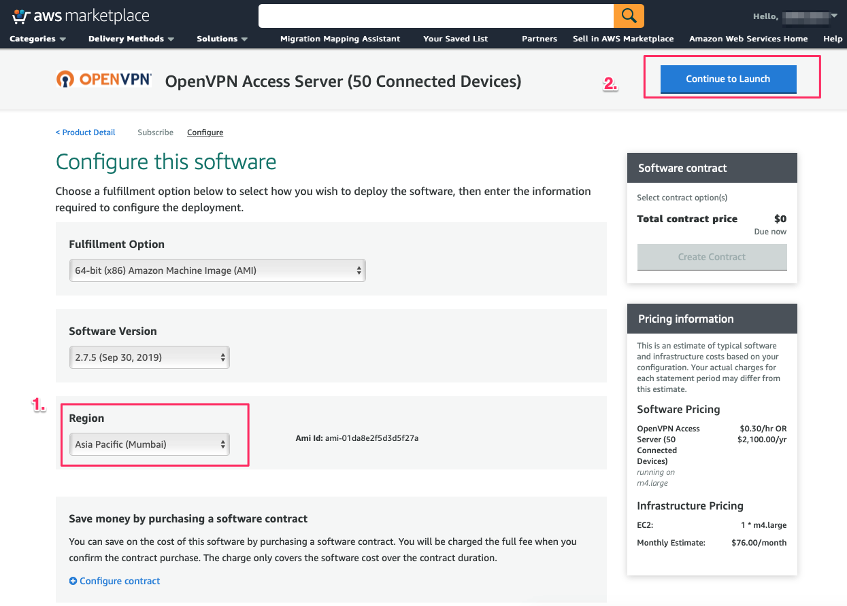847x606 pixels.
Task: Click the Hello account greeting
Action: [765, 16]
